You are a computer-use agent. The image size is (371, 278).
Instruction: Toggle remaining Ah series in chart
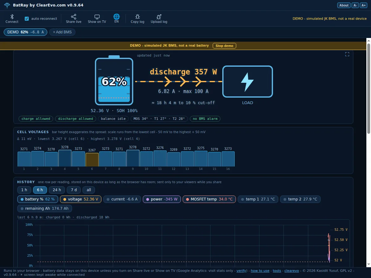tap(45, 208)
